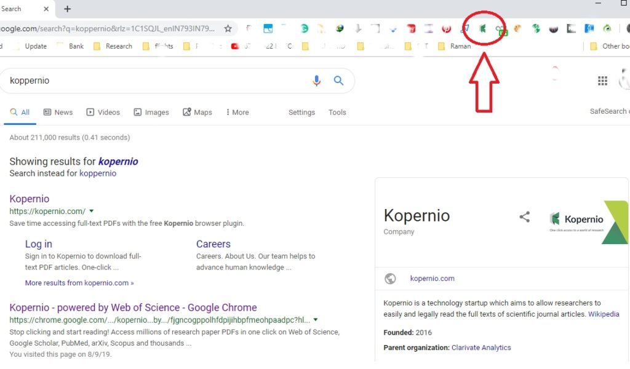Switch to the Maps tab
630x369 pixels.
click(197, 113)
